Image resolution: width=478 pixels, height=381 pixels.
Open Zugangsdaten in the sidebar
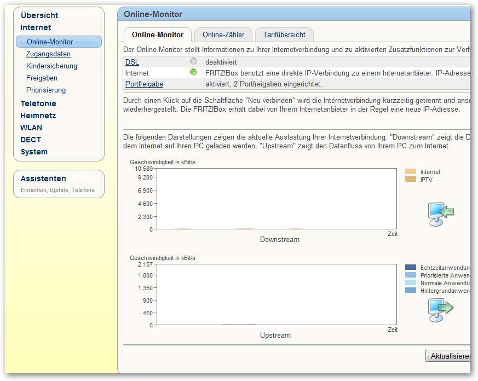click(48, 54)
